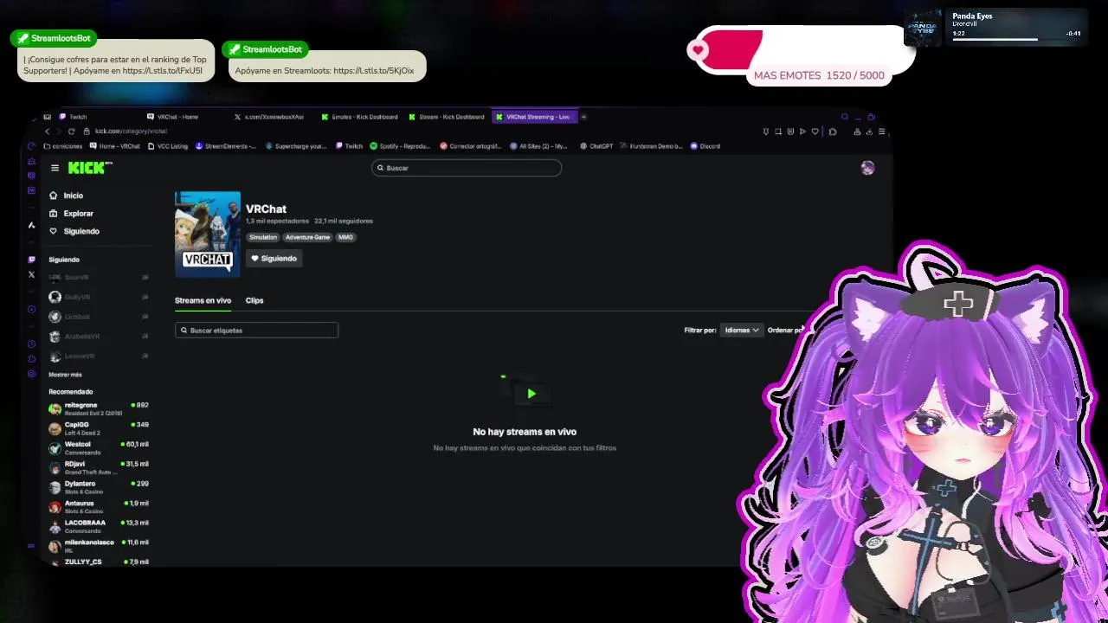The height and width of the screenshot is (623, 1108).
Task: Click the address bar showing kick.com/category/vrchat
Action: click(x=131, y=132)
